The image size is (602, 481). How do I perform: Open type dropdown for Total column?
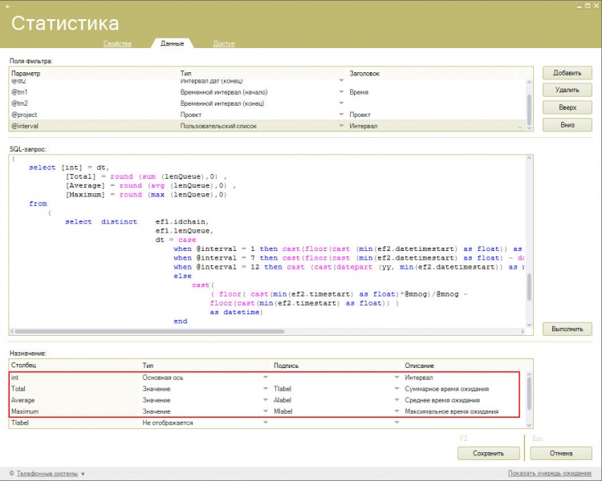pos(266,389)
